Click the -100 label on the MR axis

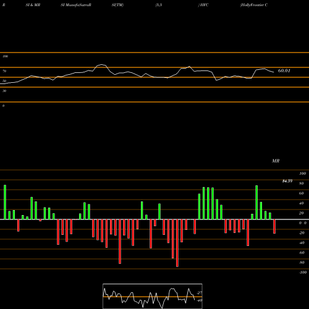coord(303,273)
